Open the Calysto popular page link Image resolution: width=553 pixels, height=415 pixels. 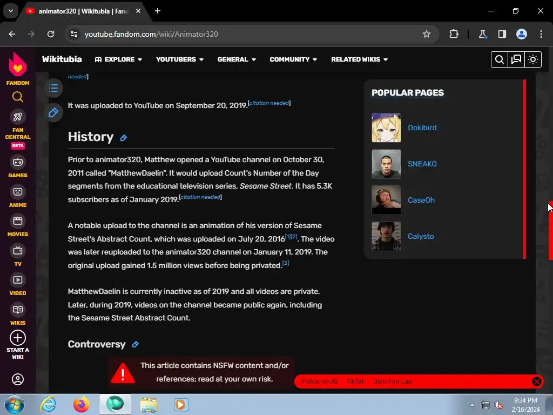click(421, 237)
